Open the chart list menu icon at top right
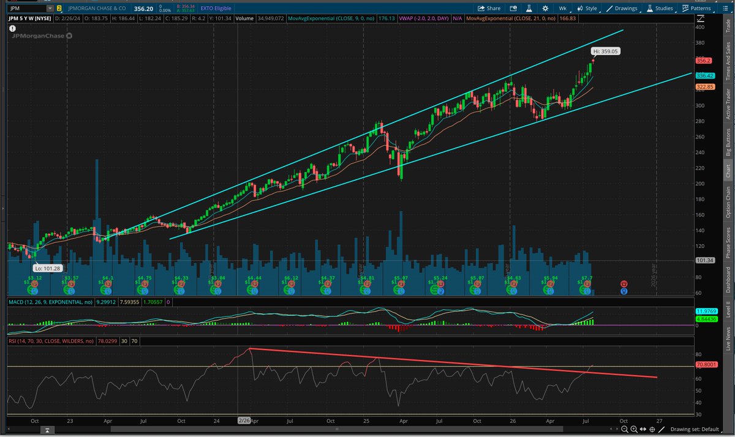The image size is (735, 437). (725, 9)
